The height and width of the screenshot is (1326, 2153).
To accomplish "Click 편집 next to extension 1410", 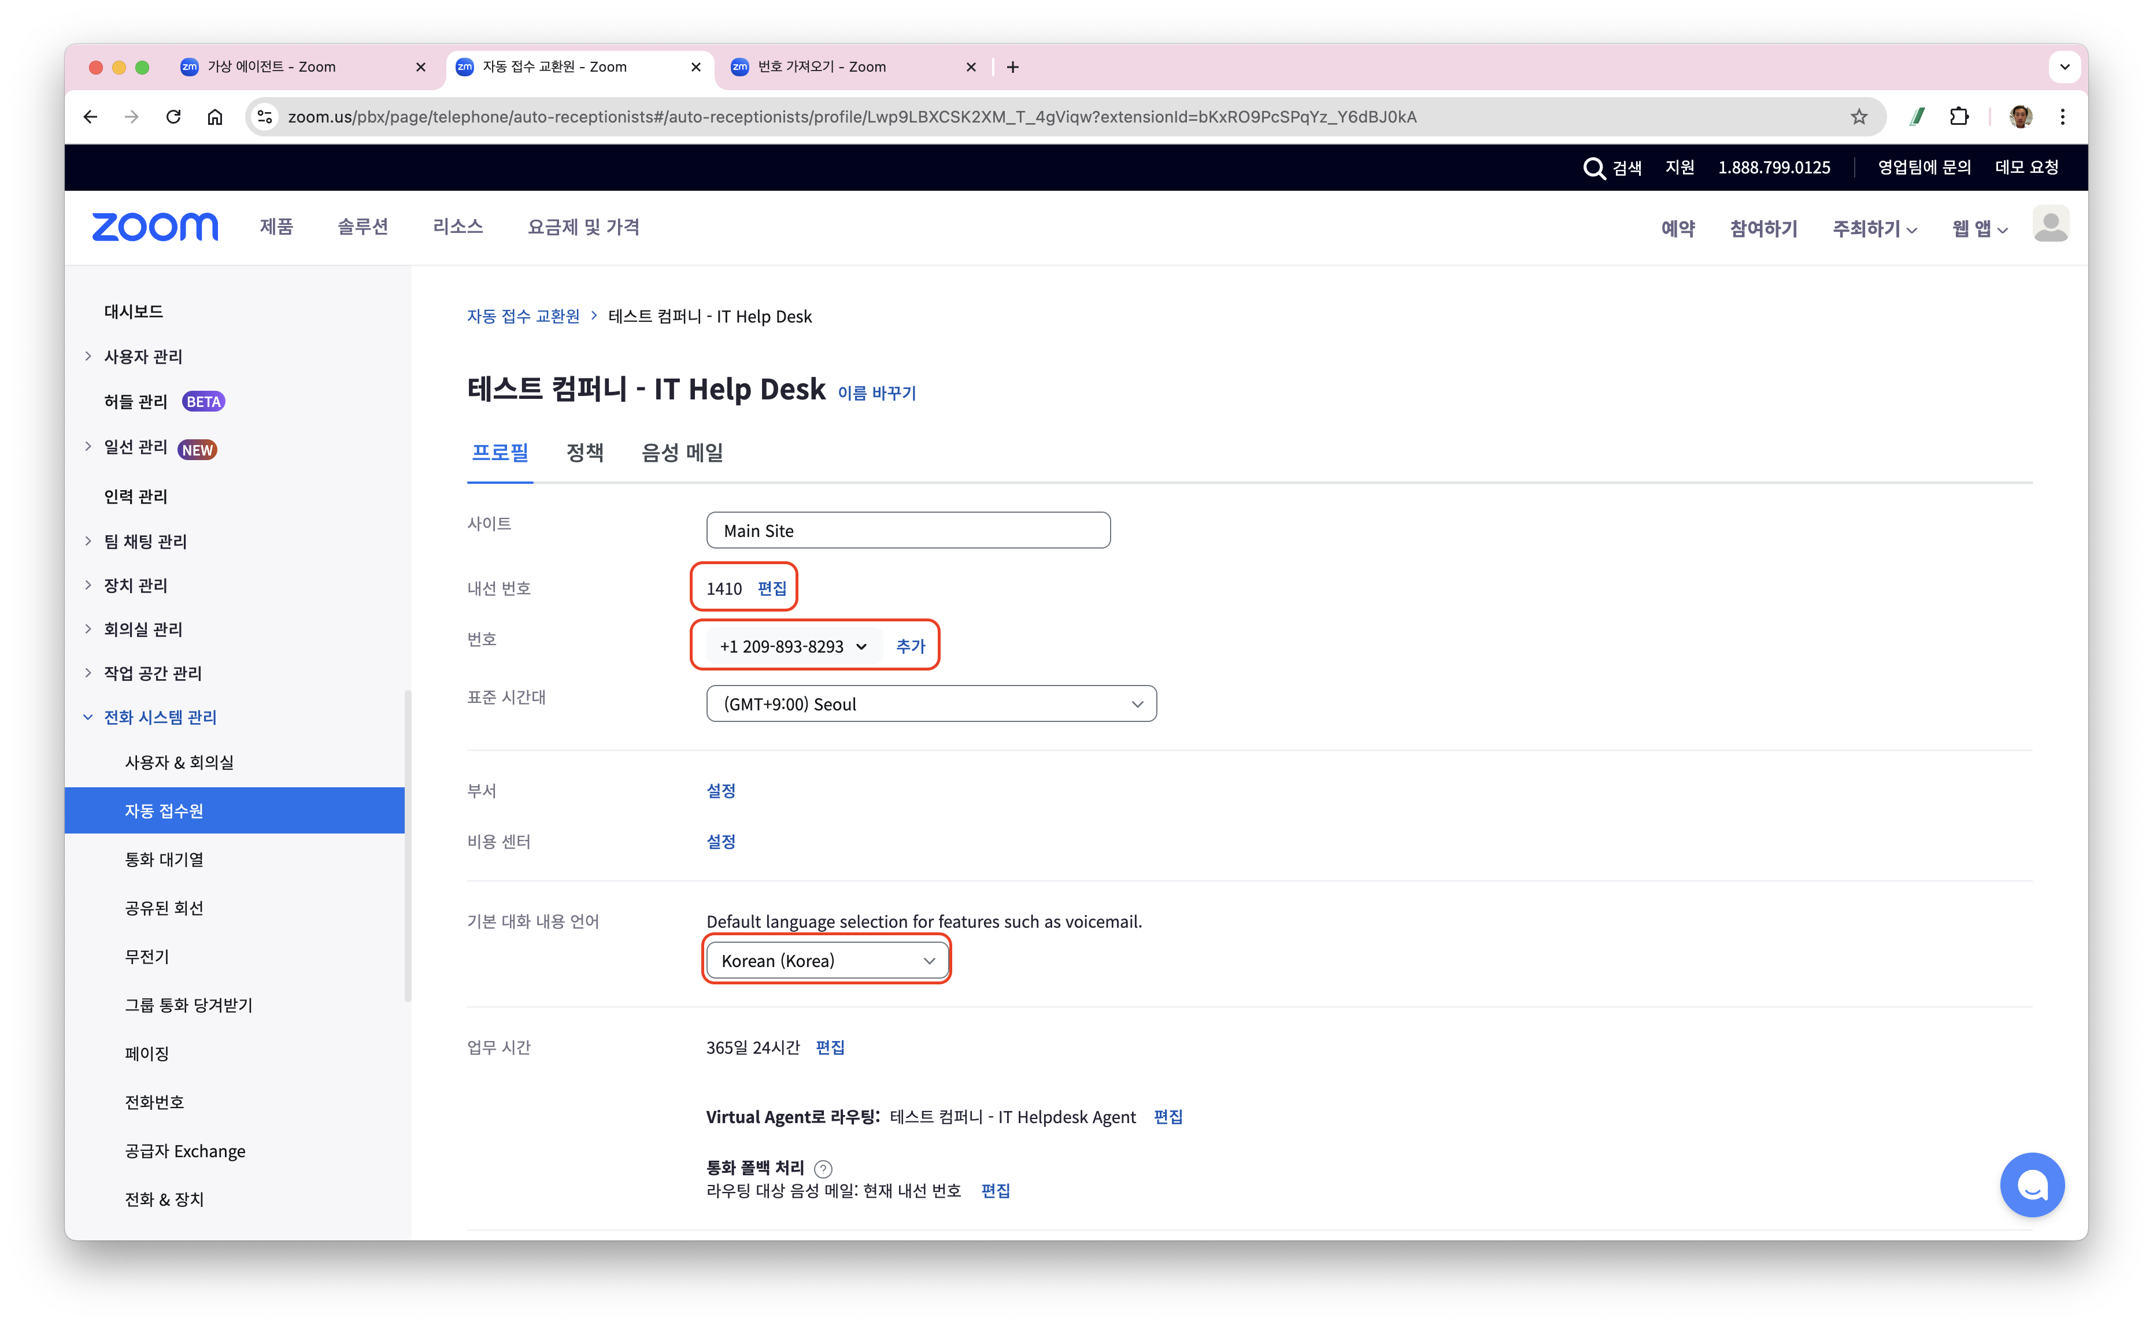I will (x=772, y=588).
